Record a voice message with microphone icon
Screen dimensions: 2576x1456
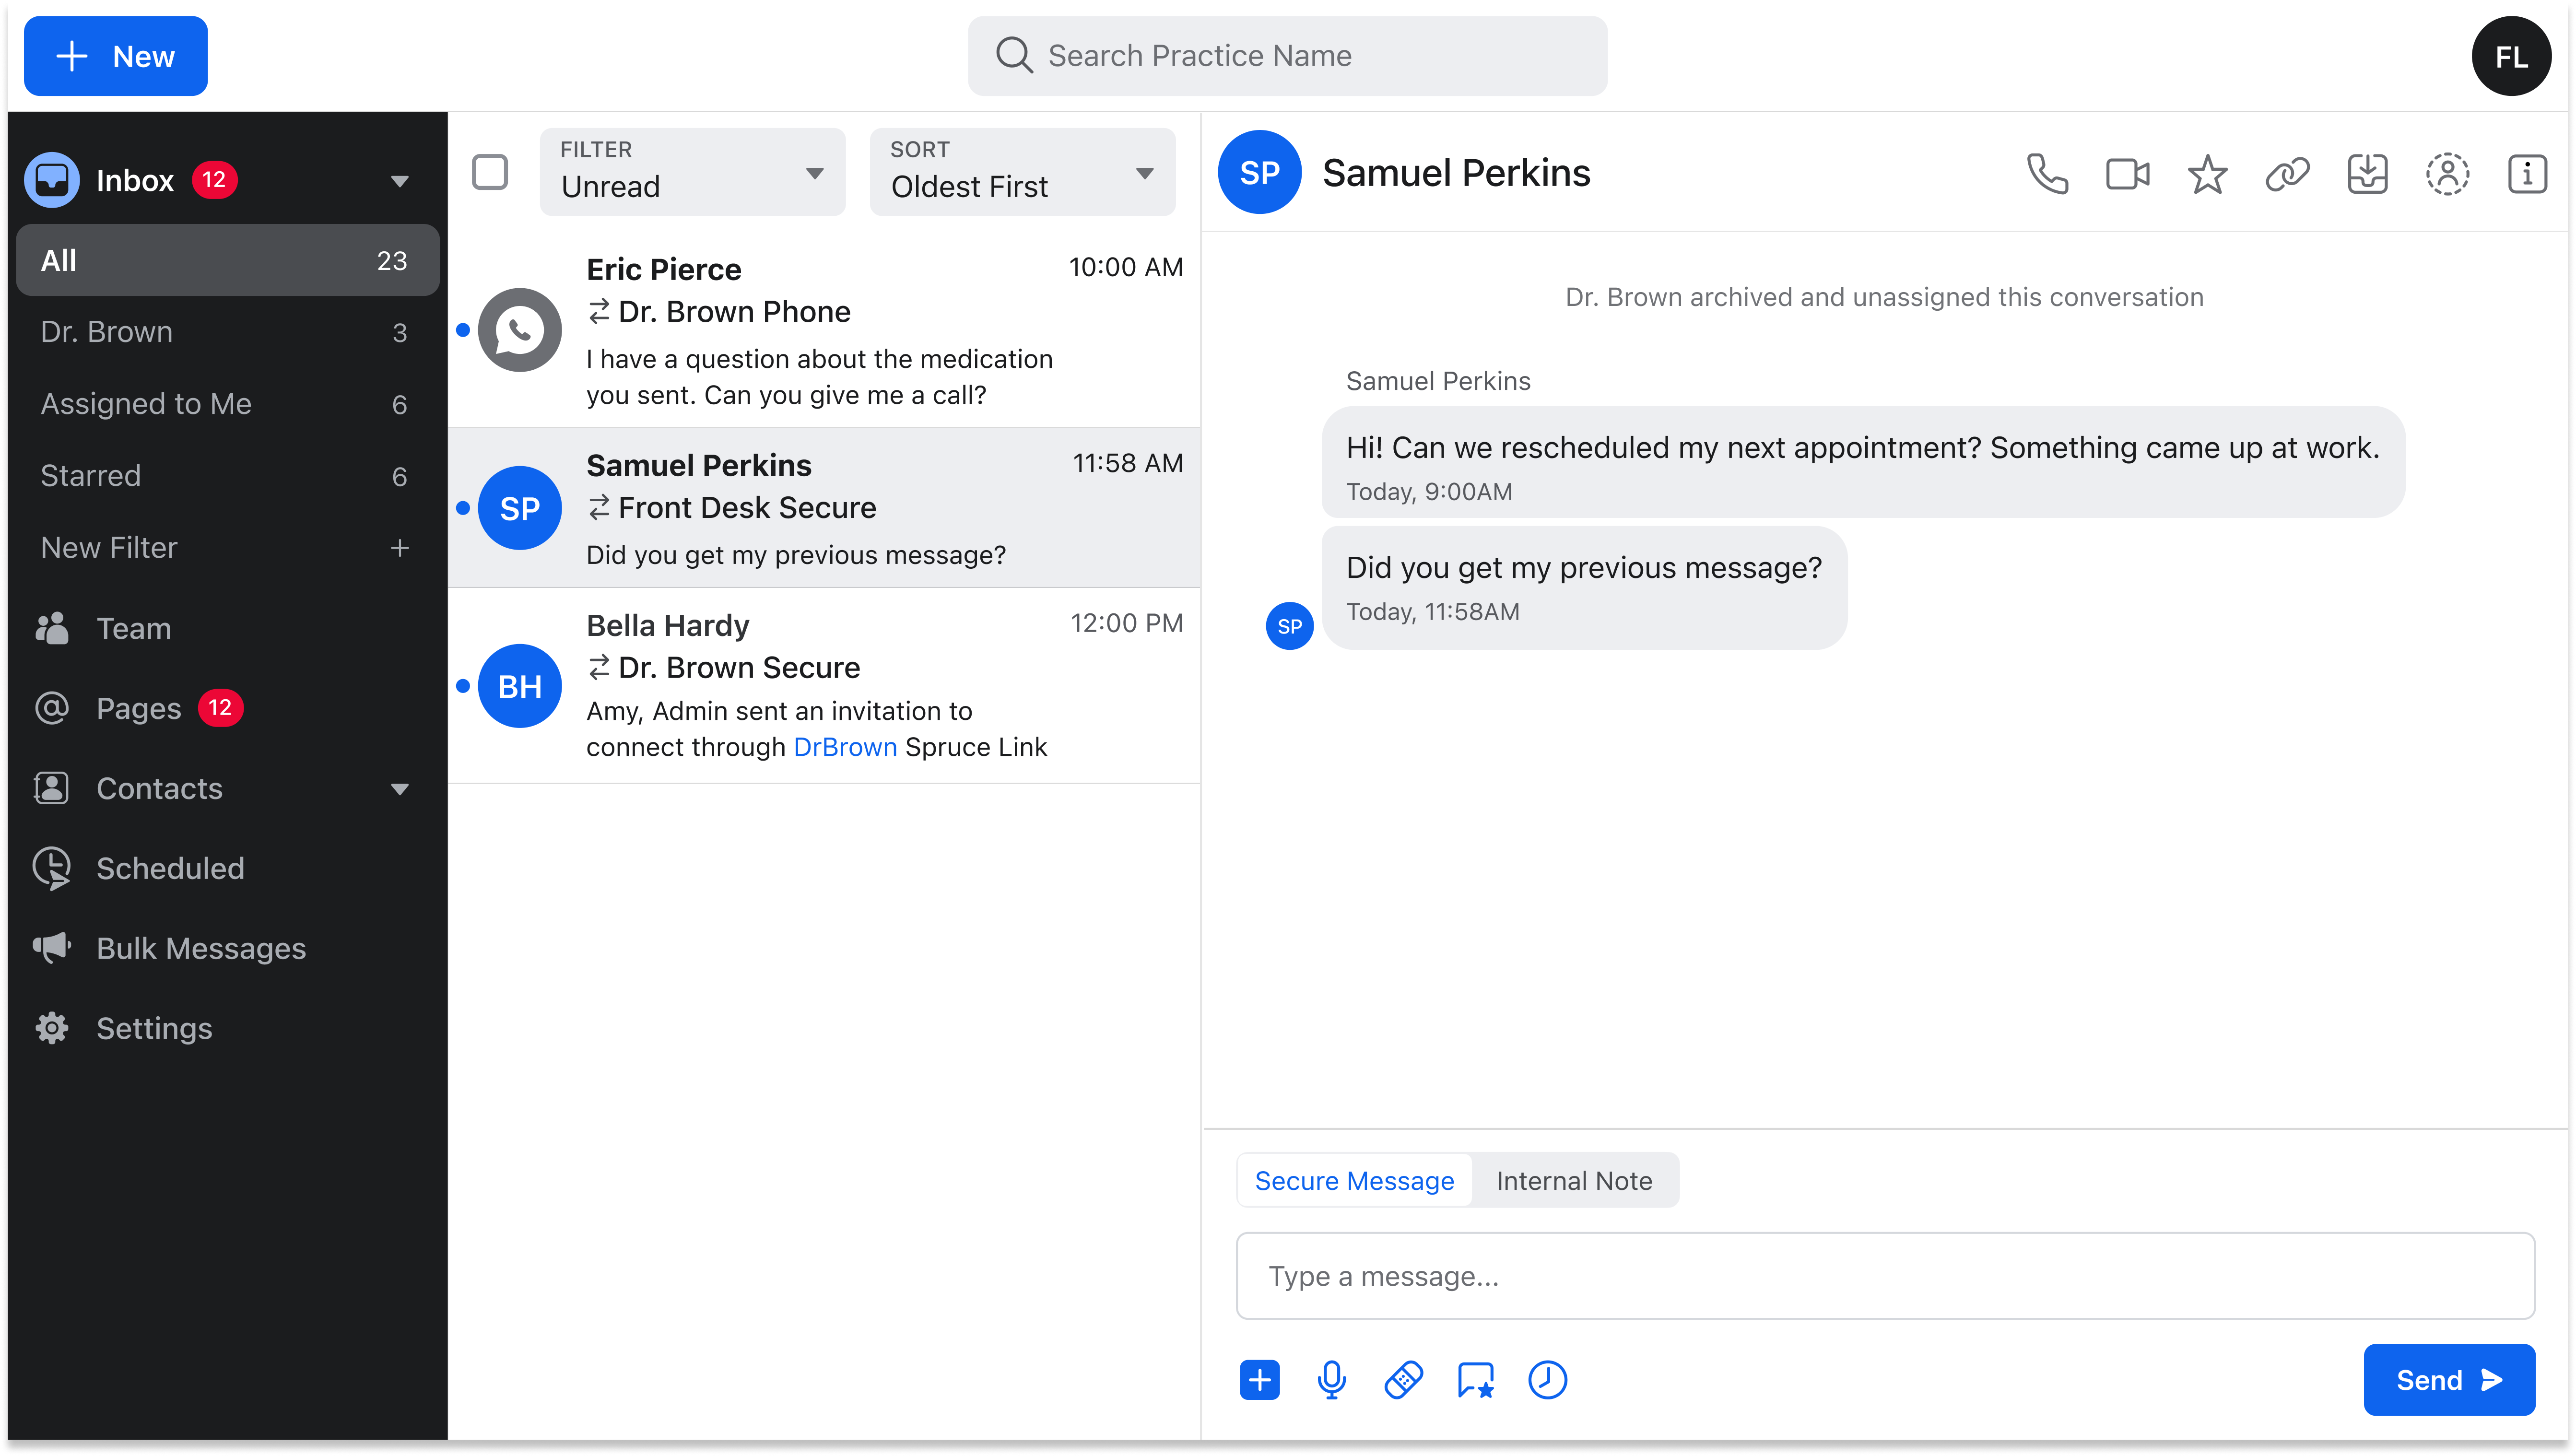coord(1331,1380)
